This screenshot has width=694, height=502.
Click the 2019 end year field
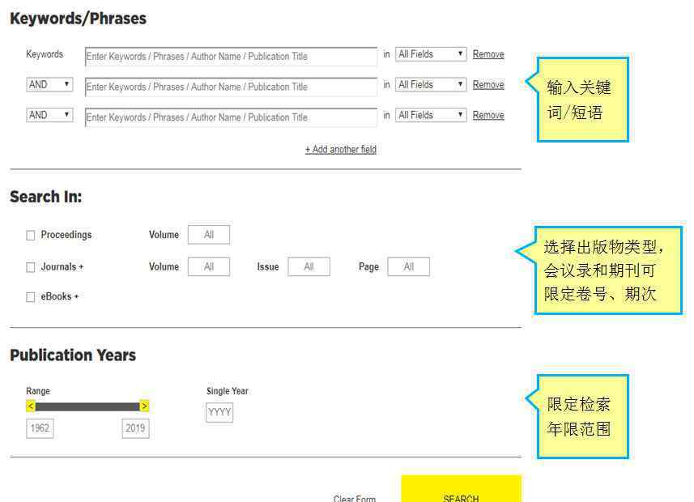coord(135,428)
